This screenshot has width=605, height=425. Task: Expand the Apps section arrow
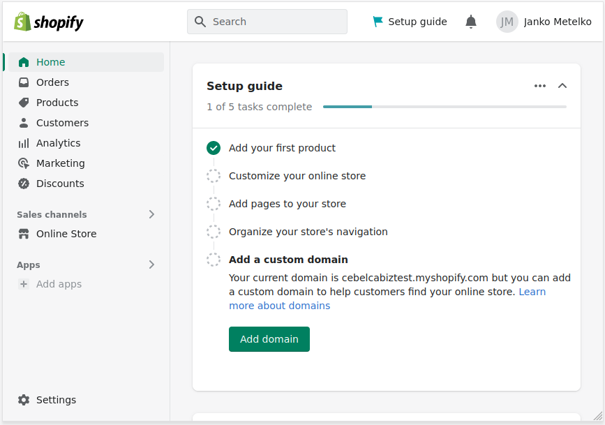pos(151,264)
